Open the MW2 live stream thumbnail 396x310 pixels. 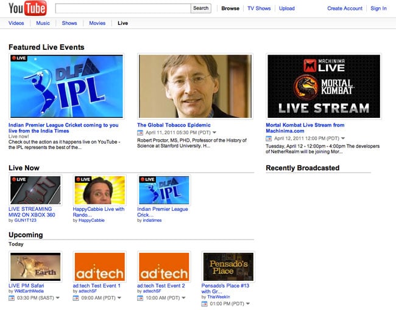click(35, 190)
